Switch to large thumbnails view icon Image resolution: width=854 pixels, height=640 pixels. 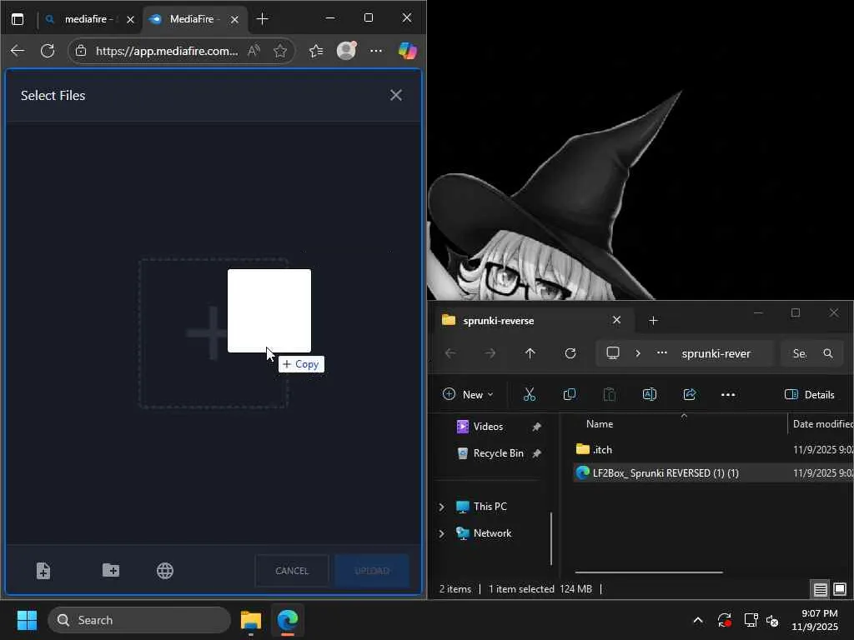[840, 589]
